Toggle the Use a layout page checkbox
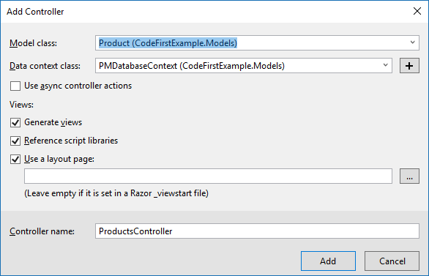The width and height of the screenshot is (429, 276). click(15, 159)
